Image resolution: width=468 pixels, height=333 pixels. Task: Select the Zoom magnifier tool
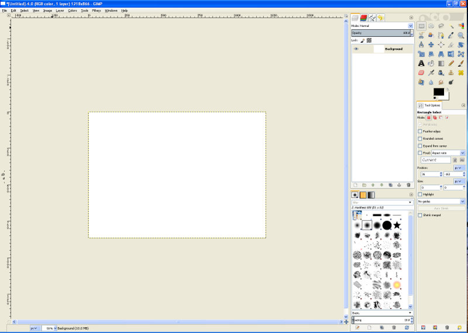461,35
